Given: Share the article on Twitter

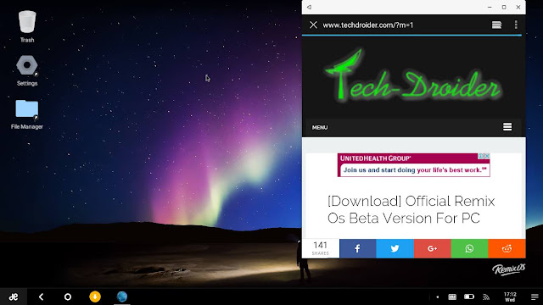Looking at the screenshot, I should coord(395,248).
